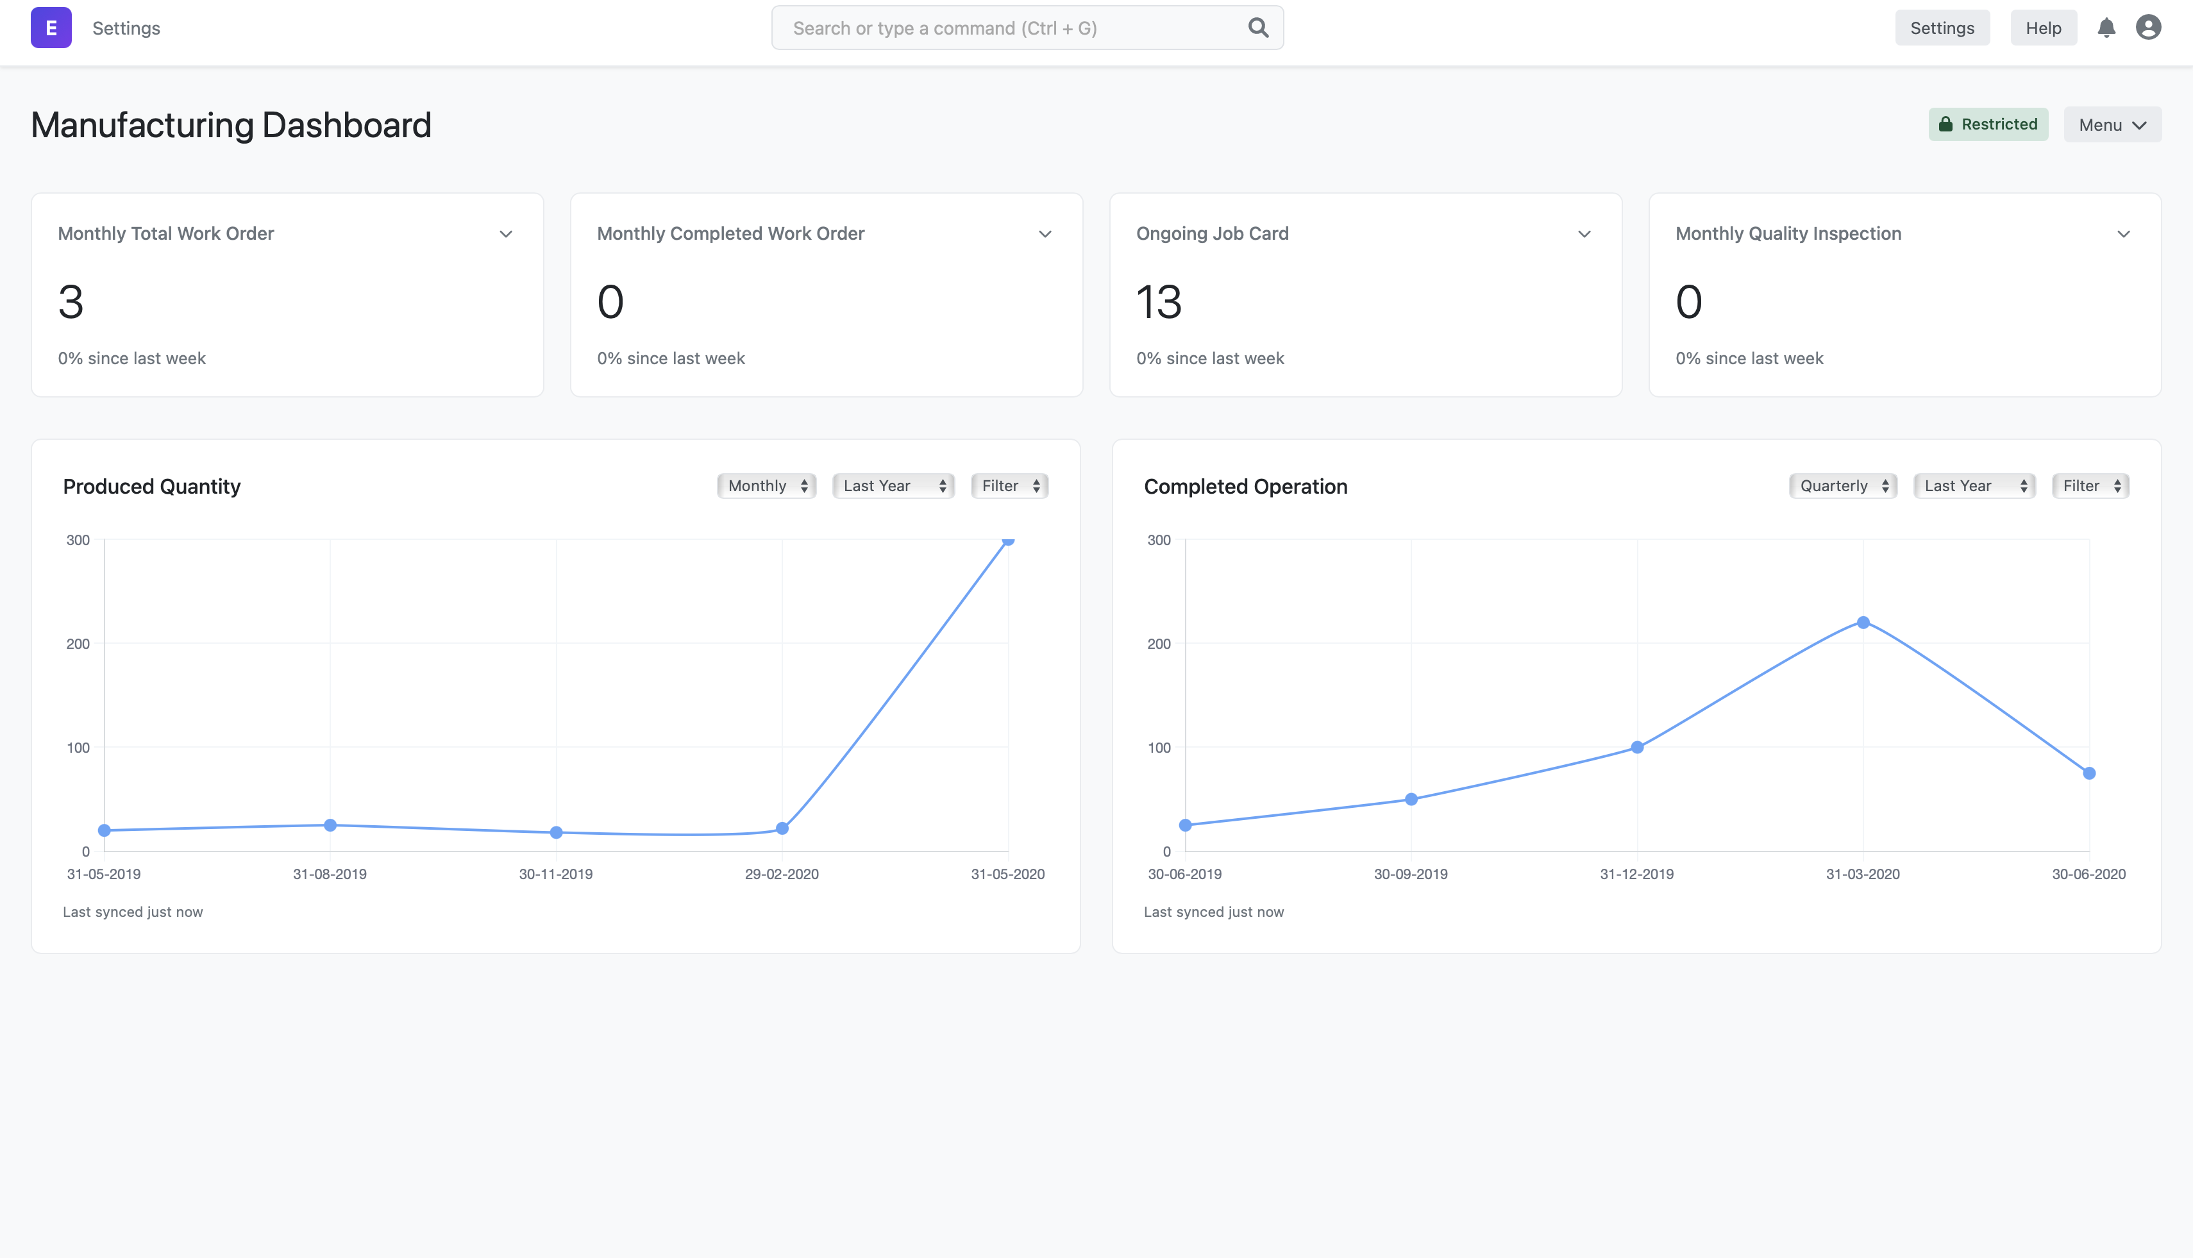Open Ongoing Job Card chevron menu
The height and width of the screenshot is (1258, 2193).
pyautogui.click(x=1584, y=233)
